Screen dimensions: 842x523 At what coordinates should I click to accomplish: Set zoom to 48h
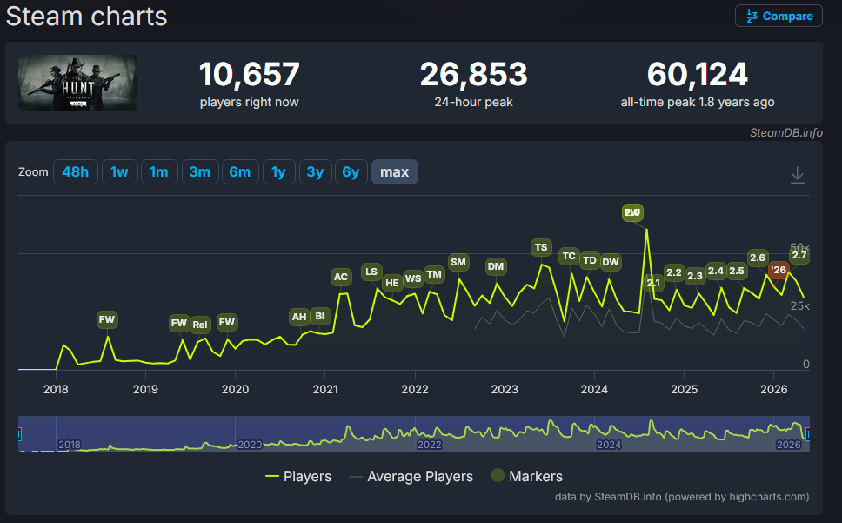[x=75, y=171]
